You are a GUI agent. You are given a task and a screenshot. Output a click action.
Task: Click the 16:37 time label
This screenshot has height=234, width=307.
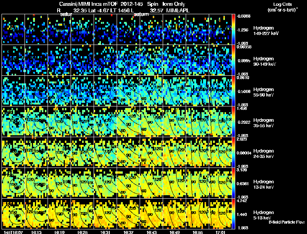(129, 232)
